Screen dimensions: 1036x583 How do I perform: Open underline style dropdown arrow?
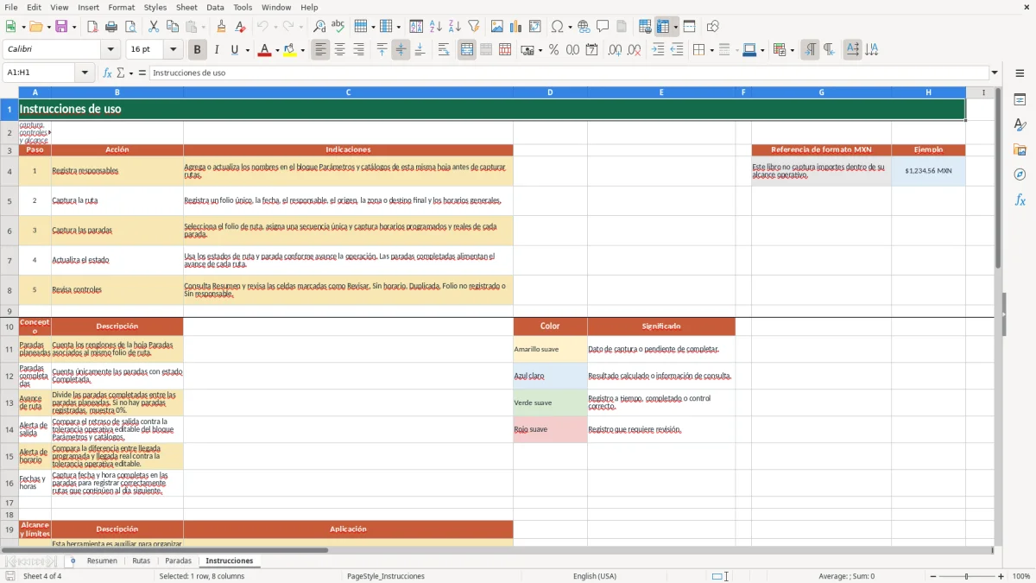pos(247,50)
